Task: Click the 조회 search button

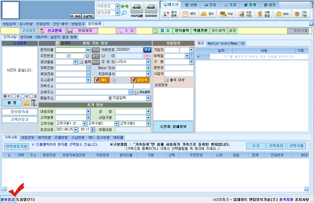Action: [126, 31]
